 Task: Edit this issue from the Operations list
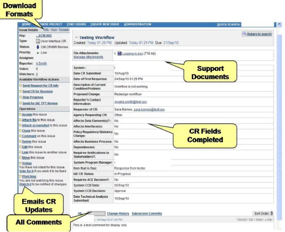[25, 147]
